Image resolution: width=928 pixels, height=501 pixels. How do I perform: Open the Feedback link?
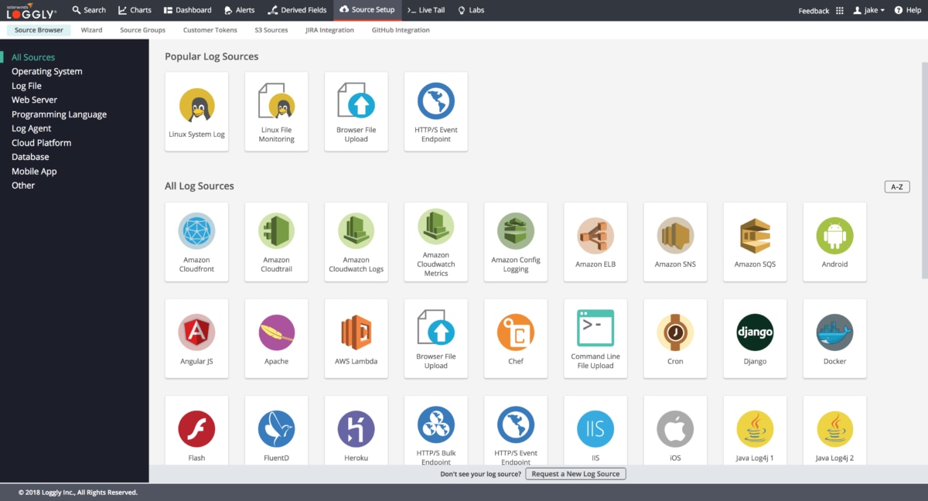coord(813,10)
